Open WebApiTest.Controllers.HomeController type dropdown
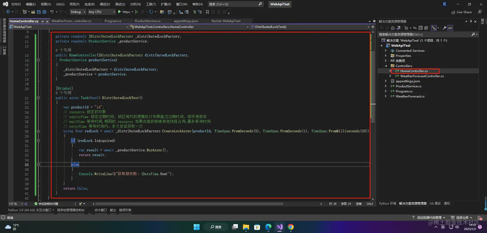 coord(189,27)
